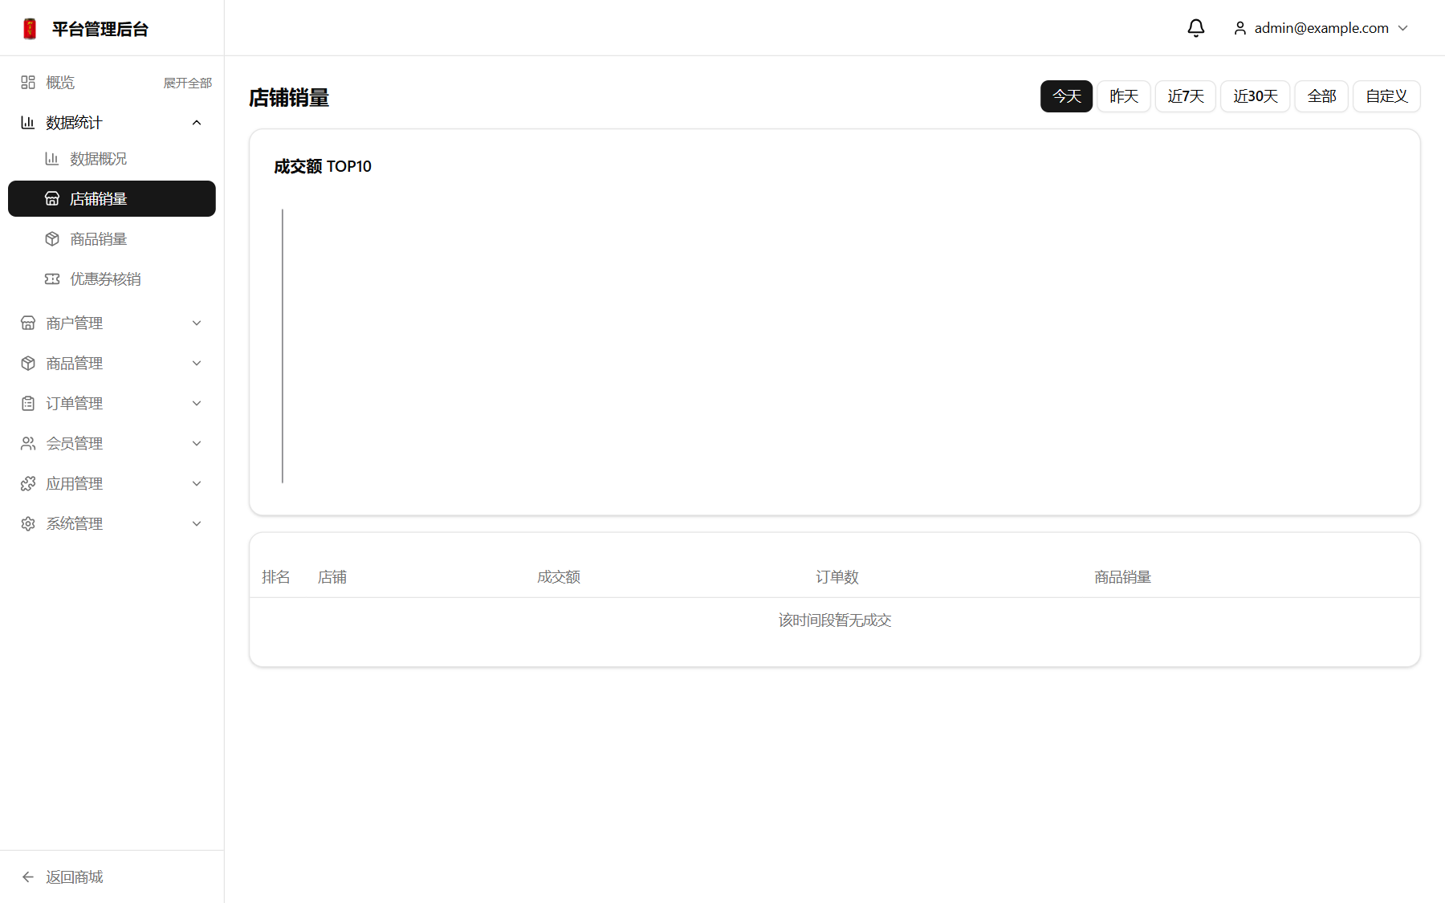Image resolution: width=1445 pixels, height=903 pixels.
Task: Click the 系统管理 gear icon
Action: [x=28, y=524]
